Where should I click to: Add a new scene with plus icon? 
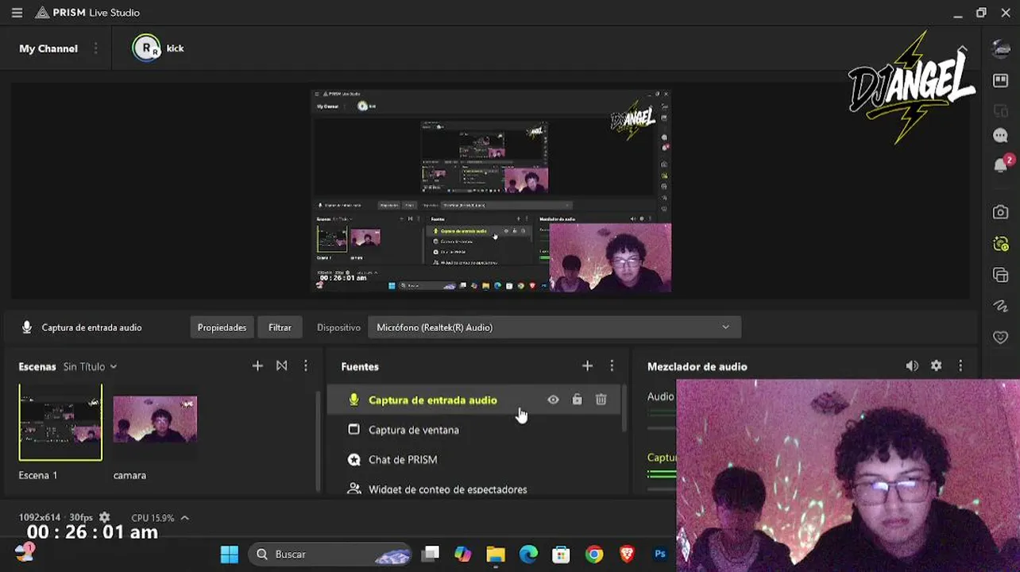click(x=257, y=365)
